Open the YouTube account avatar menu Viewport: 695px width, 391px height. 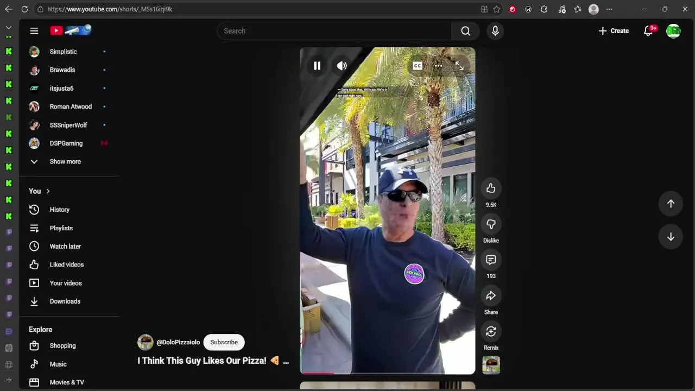coord(673,31)
